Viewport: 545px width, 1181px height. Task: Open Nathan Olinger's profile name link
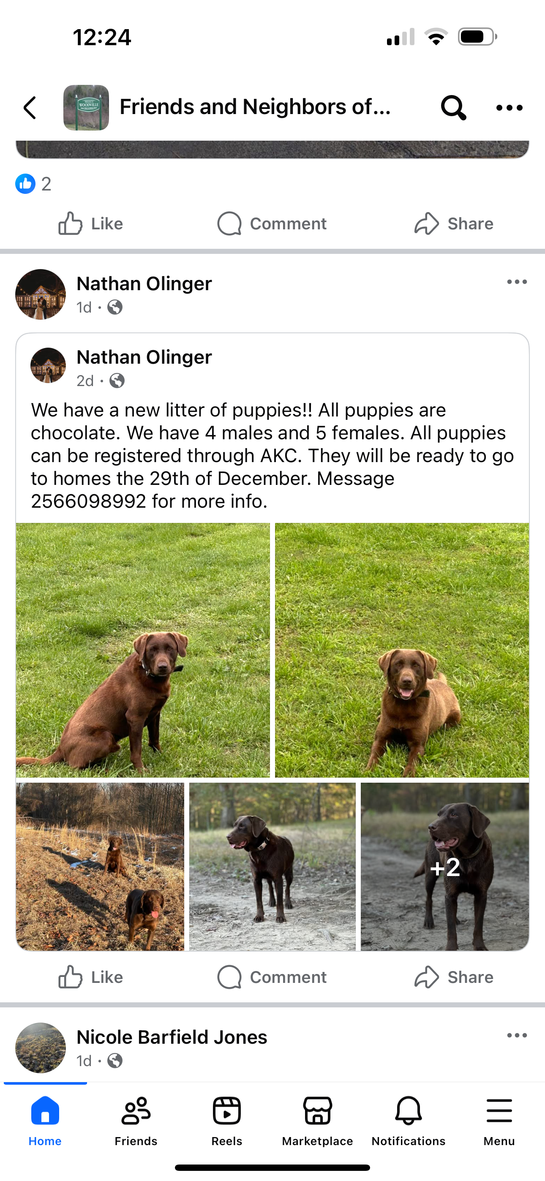[144, 283]
